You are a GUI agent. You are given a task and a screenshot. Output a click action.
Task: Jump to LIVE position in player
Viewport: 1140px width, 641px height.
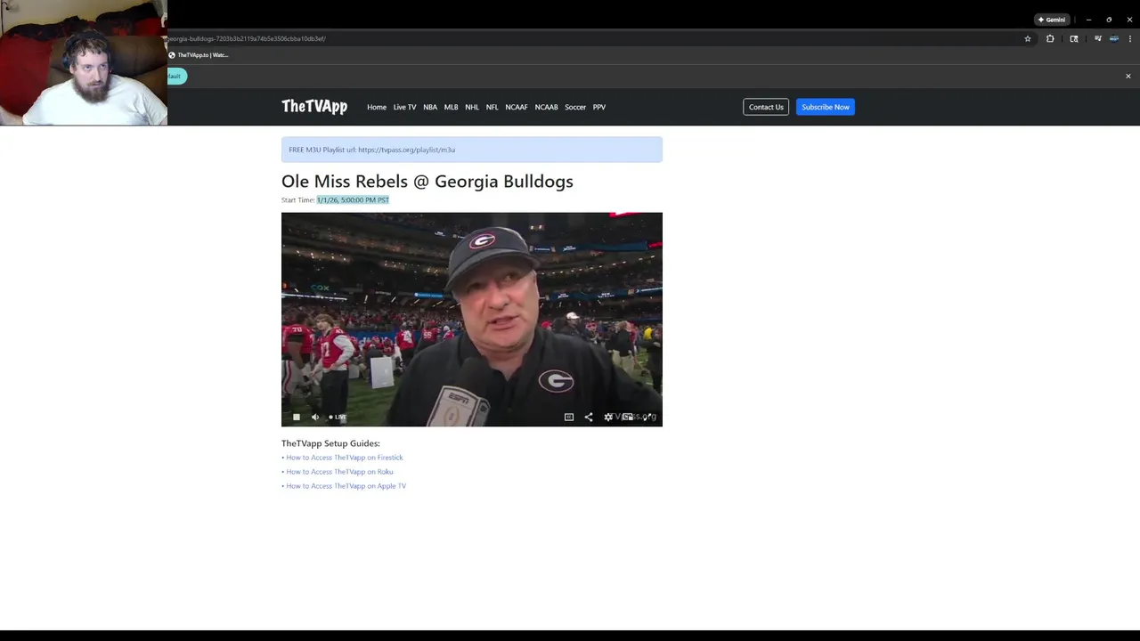(x=338, y=417)
